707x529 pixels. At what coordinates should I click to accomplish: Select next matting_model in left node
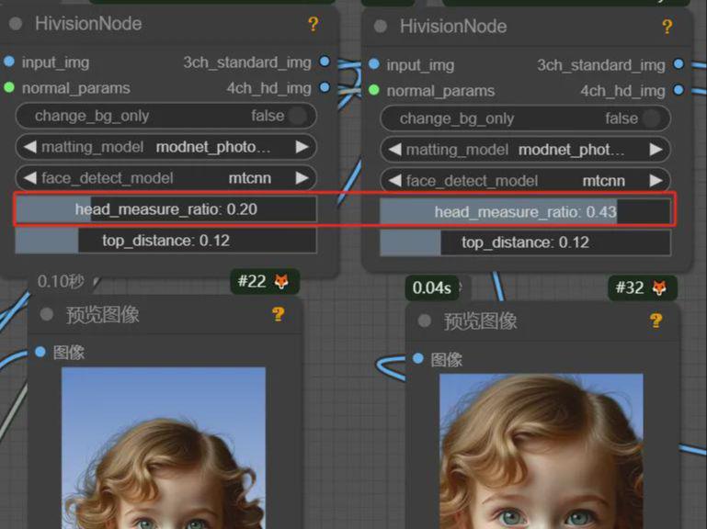click(302, 147)
